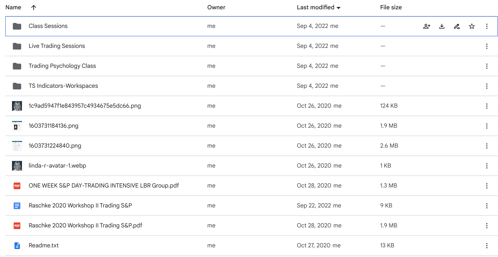The height and width of the screenshot is (257, 498).
Task: Click the Google Docs icon for Raschke Workshop
Action: (x=17, y=206)
